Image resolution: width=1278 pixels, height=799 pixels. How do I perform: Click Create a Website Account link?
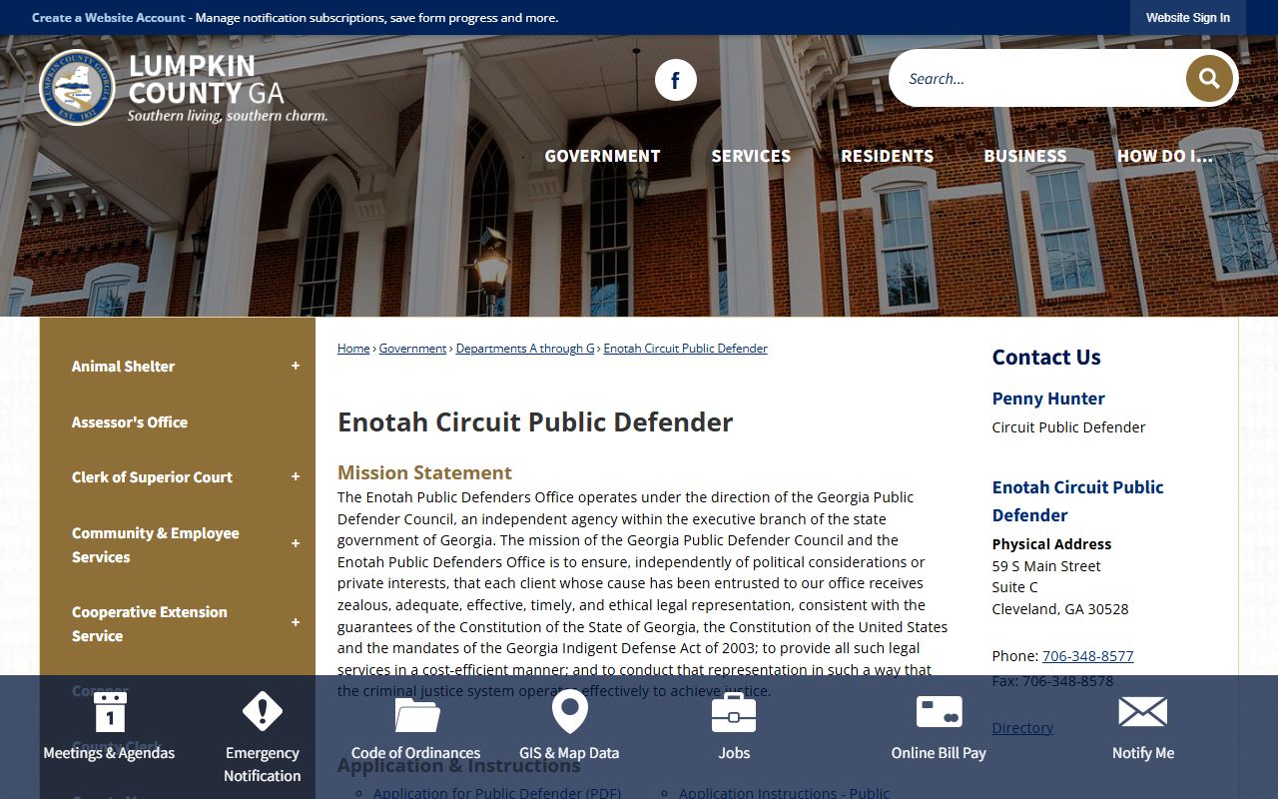(x=109, y=18)
